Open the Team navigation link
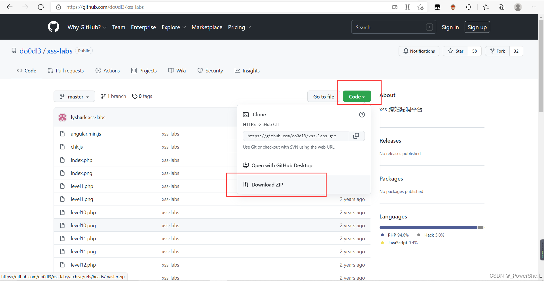 pos(118,27)
